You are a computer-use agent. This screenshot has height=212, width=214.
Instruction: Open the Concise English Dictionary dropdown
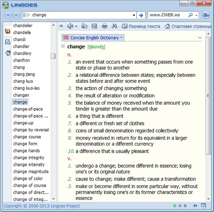(93, 37)
